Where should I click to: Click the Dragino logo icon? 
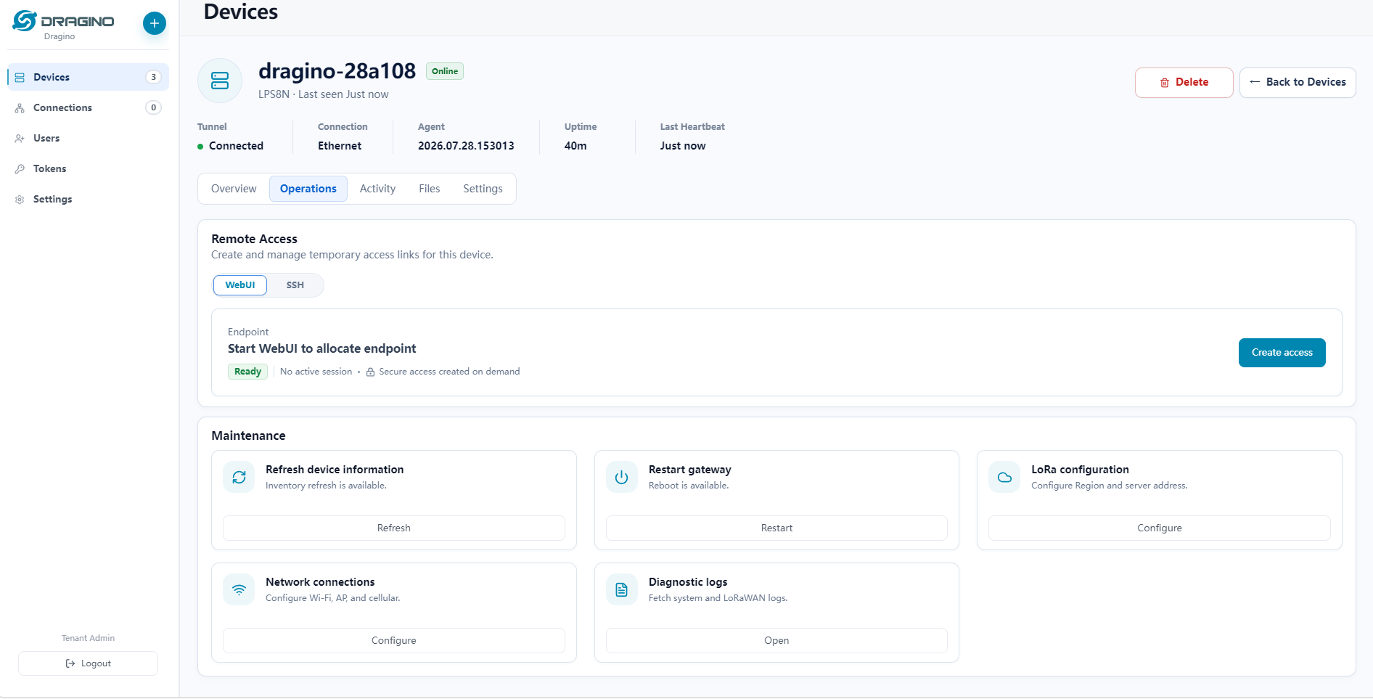[25, 21]
